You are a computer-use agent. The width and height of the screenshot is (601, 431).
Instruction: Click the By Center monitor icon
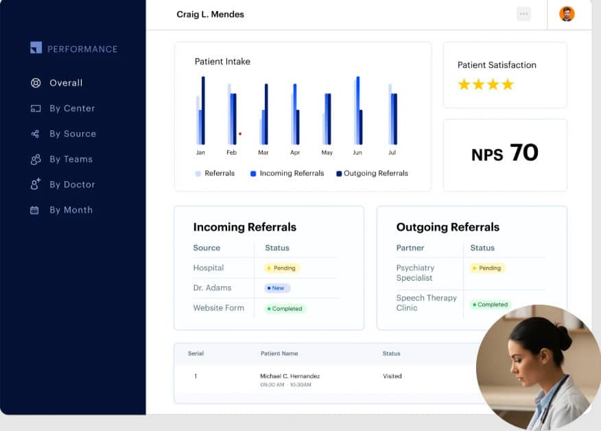tap(36, 108)
